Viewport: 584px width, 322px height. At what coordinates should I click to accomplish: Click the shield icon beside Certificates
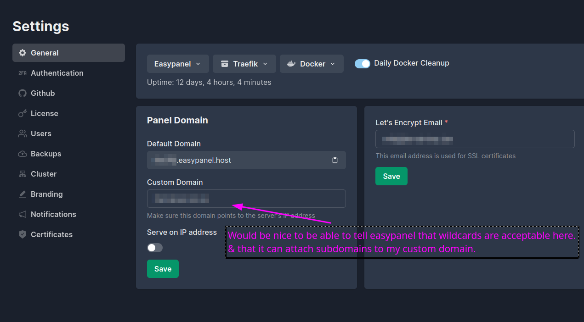pyautogui.click(x=23, y=234)
